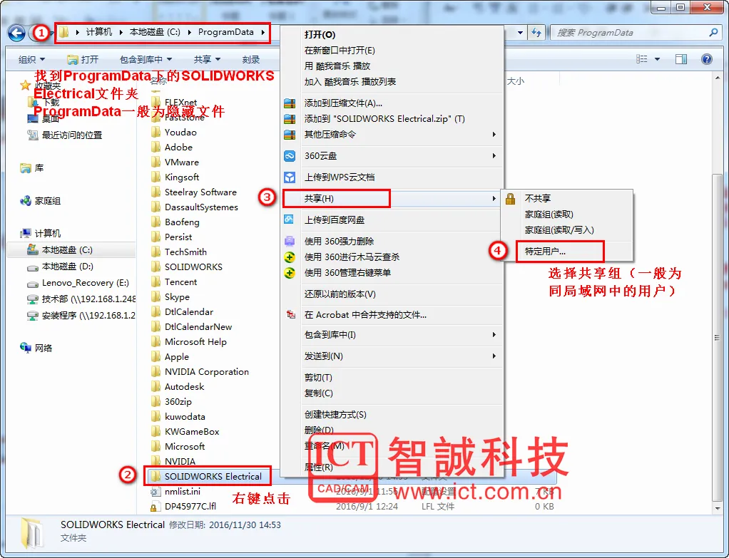
Task: Expand the 包含到库中 toolbar dropdown
Action: tap(146, 59)
